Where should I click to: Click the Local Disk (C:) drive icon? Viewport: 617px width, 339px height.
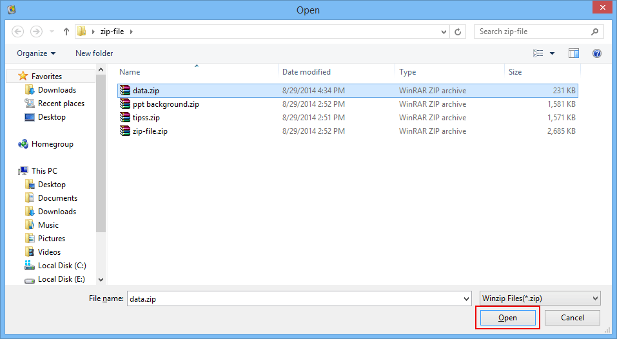pos(30,265)
